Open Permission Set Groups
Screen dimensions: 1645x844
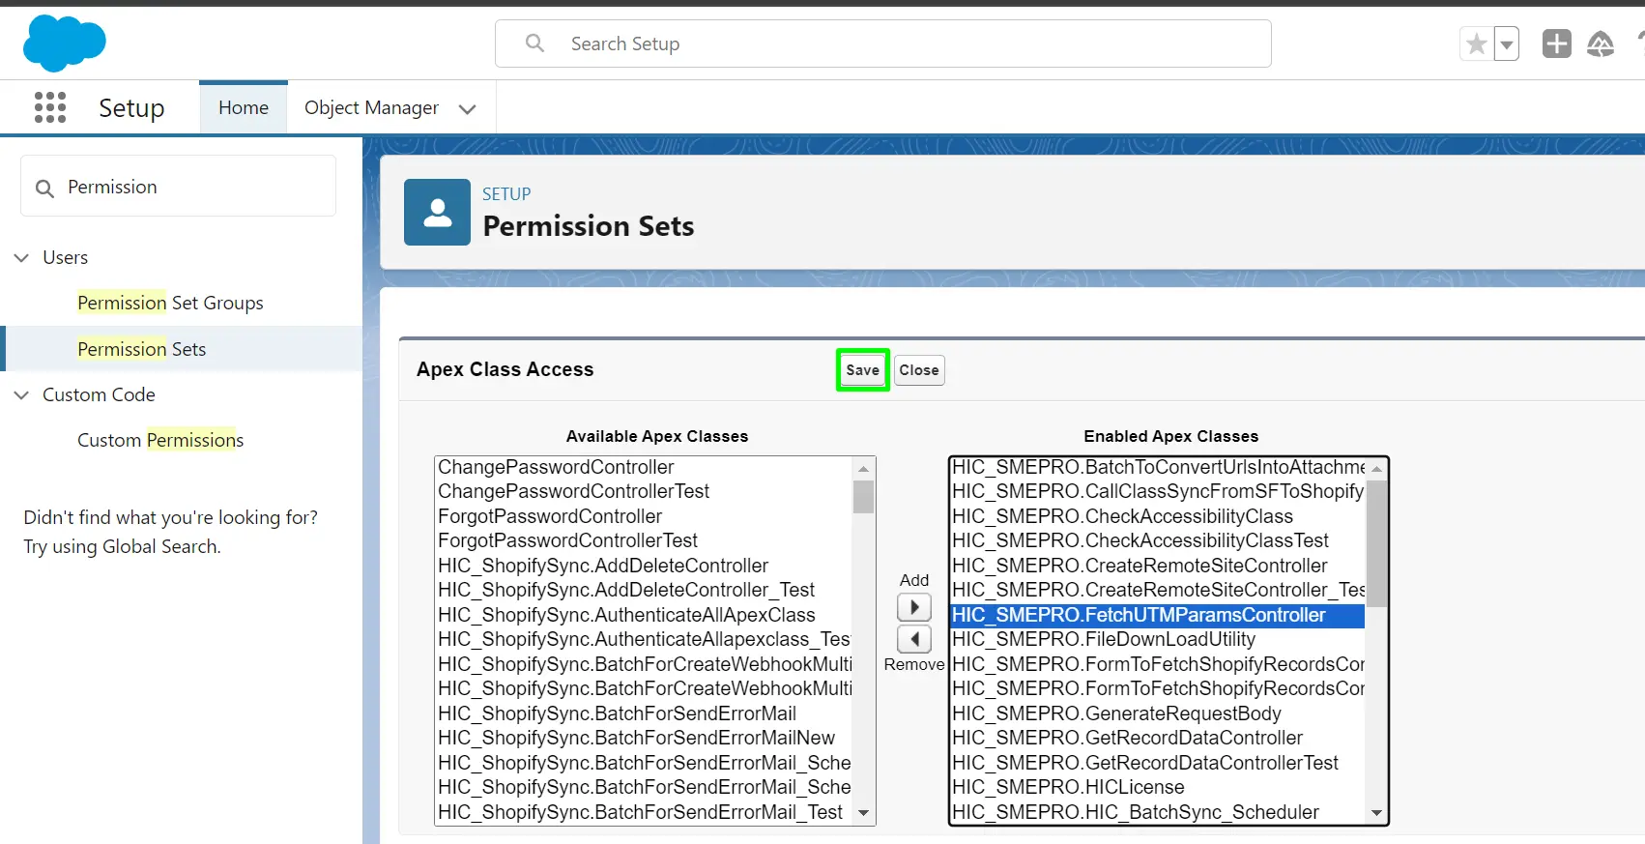point(170,303)
